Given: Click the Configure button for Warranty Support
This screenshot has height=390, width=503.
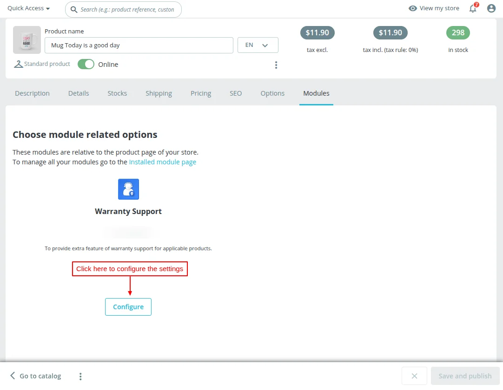Looking at the screenshot, I should click(128, 306).
